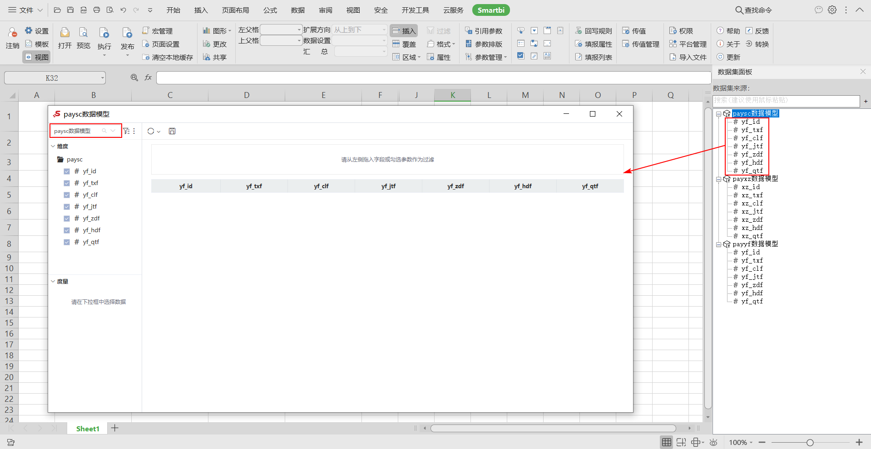Click the 注销 logout icon

pos(12,38)
